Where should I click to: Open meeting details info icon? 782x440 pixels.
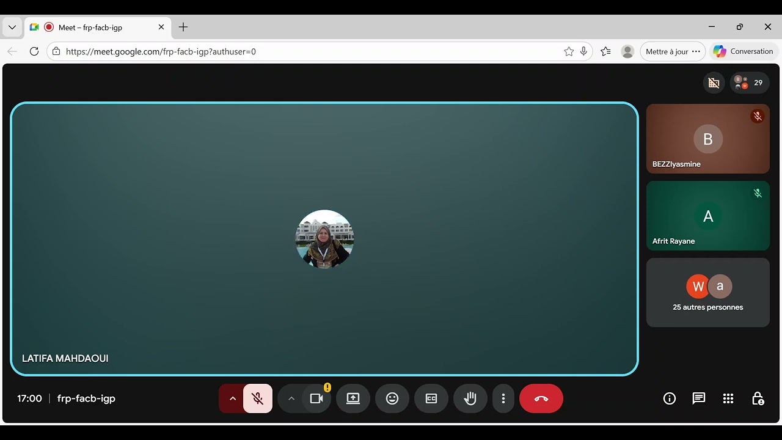(670, 398)
